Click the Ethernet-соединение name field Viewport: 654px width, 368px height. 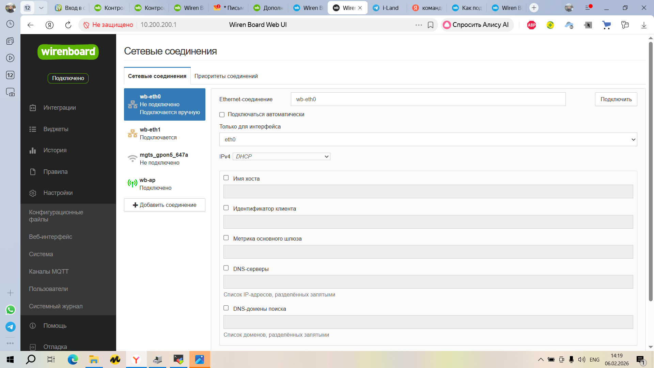[x=428, y=99]
